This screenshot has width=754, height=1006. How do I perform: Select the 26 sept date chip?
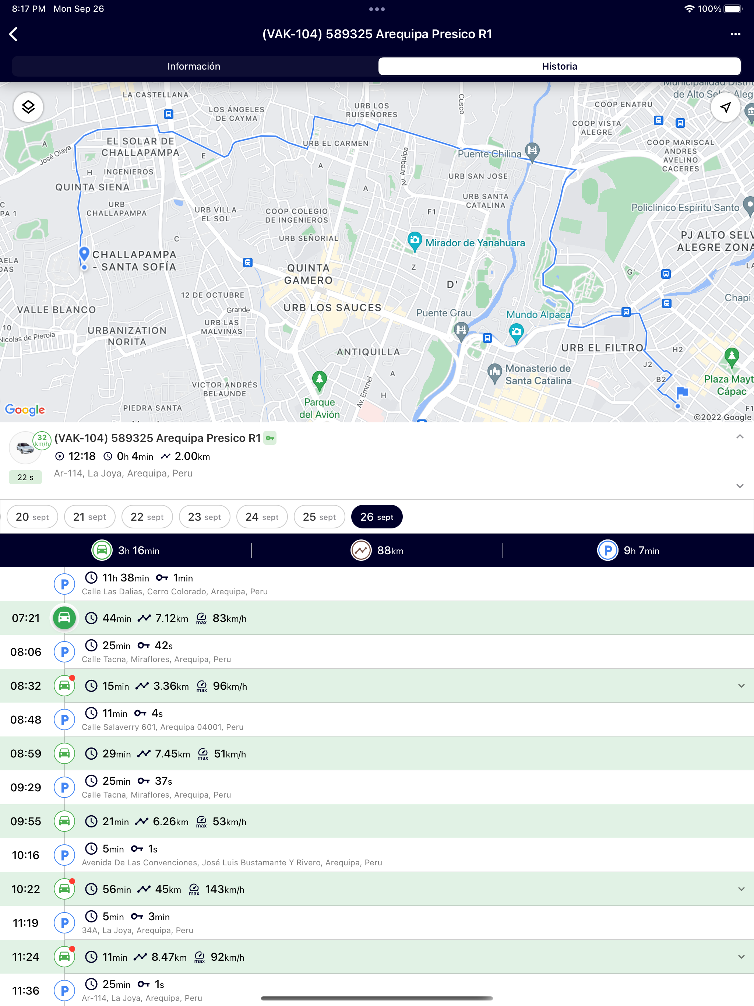click(x=377, y=517)
